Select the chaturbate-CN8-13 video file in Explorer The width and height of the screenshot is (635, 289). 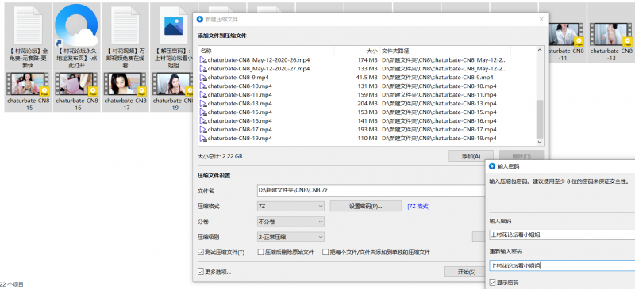611,34
